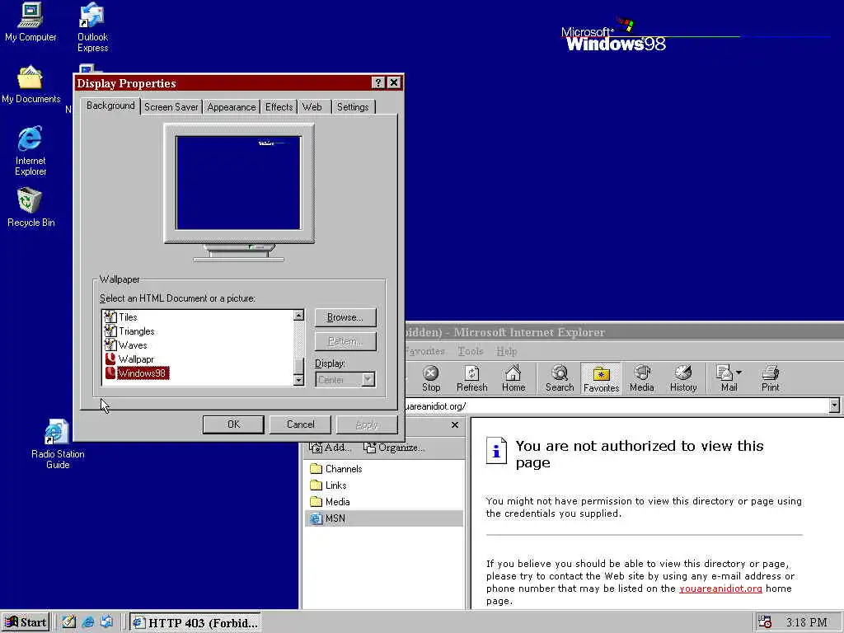844x633 pixels.
Task: Open the Help menu in Internet Explorer
Action: [x=507, y=351]
